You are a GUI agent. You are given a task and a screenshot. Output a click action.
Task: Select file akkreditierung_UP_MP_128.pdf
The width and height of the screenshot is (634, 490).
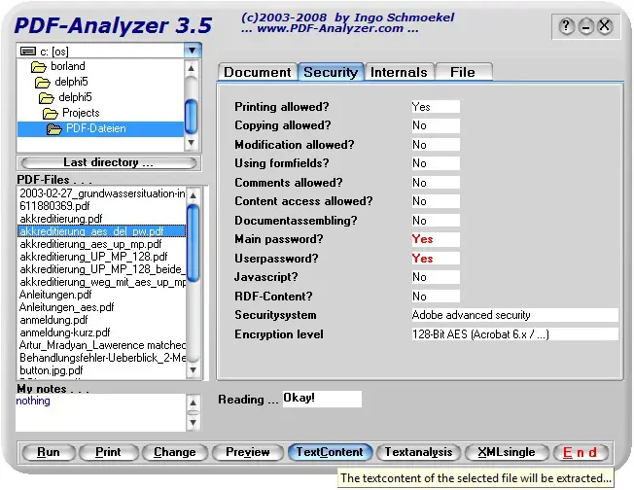coord(102,257)
